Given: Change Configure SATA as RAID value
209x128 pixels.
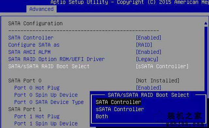Looking at the screenshot, I should [x=144, y=45].
